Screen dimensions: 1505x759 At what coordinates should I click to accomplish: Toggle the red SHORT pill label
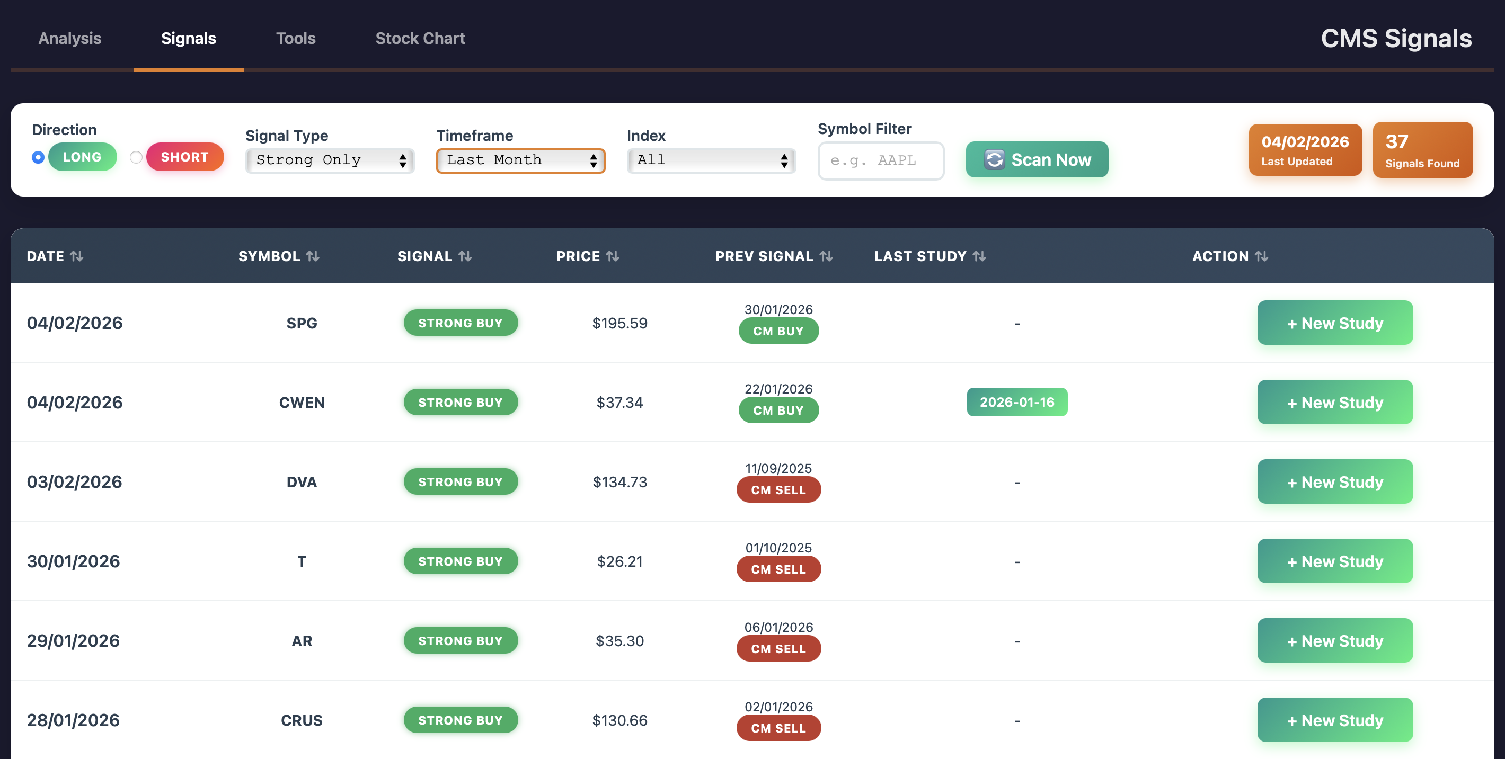tap(184, 157)
